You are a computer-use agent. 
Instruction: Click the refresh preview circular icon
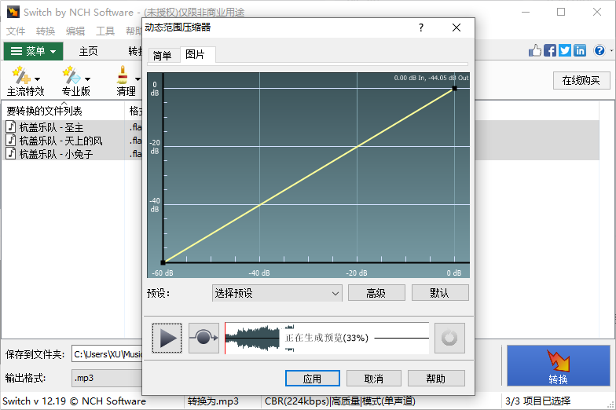click(449, 338)
